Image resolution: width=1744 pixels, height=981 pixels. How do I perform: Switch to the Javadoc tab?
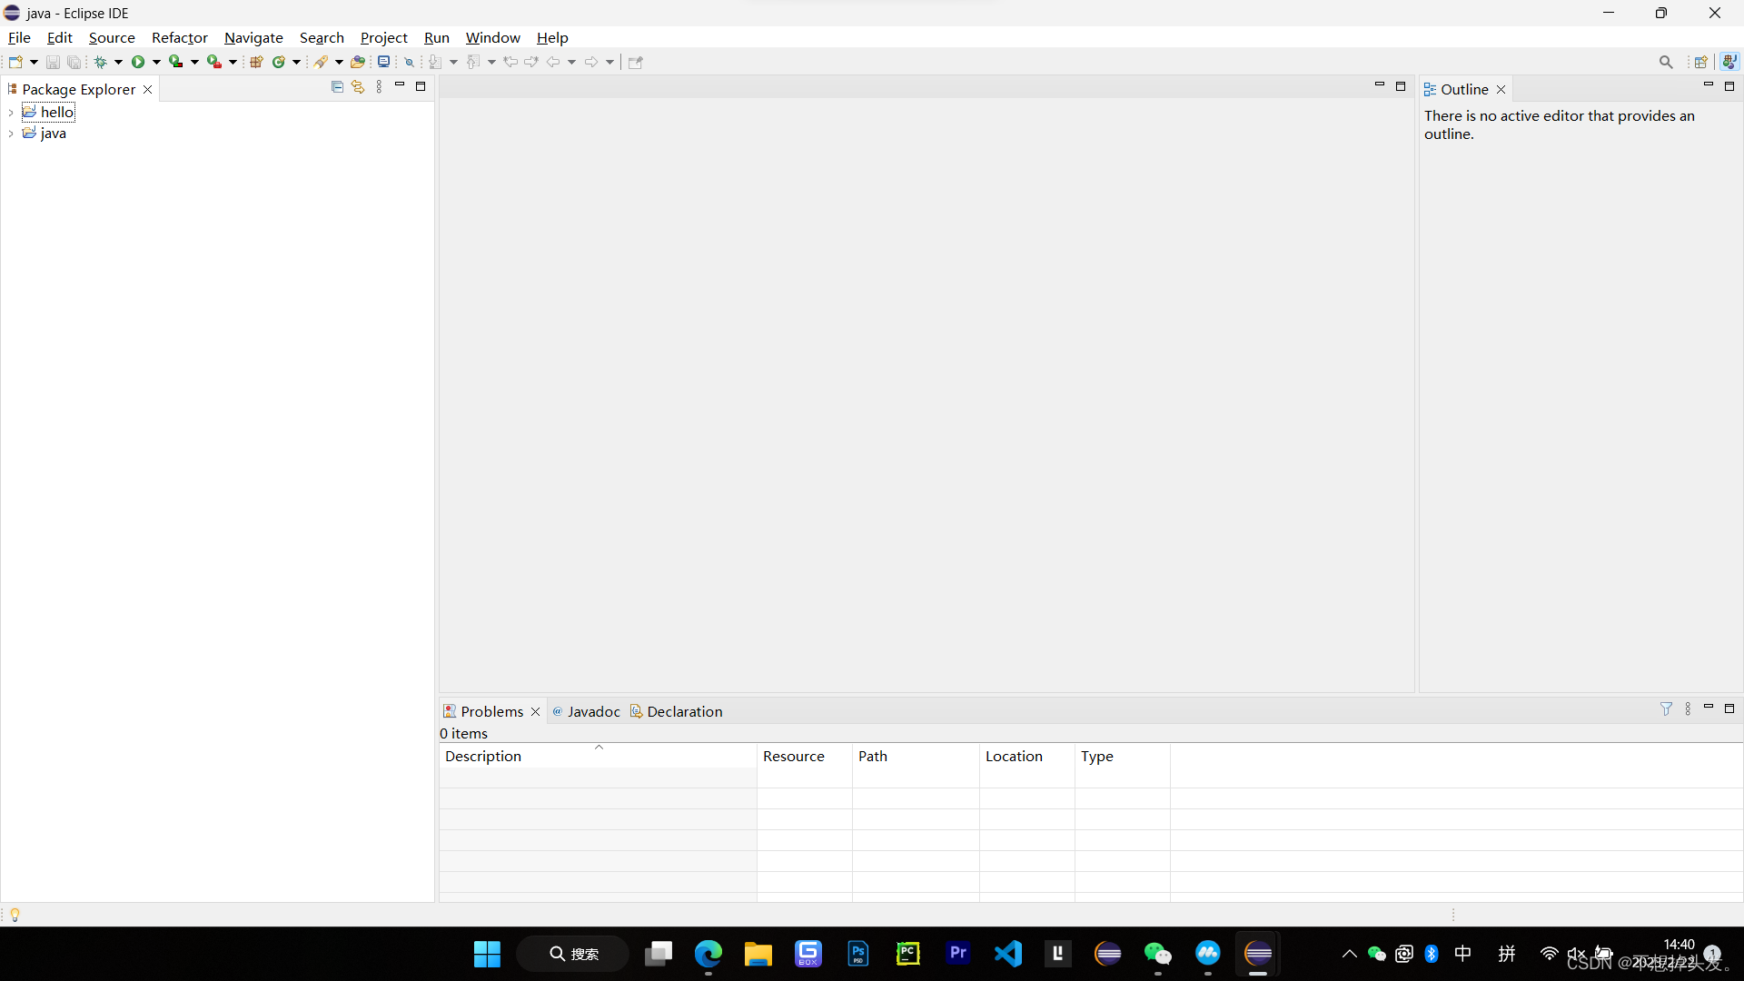592,711
